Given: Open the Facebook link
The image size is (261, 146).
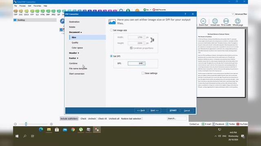Looking at the screenshot, I should coord(218,124).
